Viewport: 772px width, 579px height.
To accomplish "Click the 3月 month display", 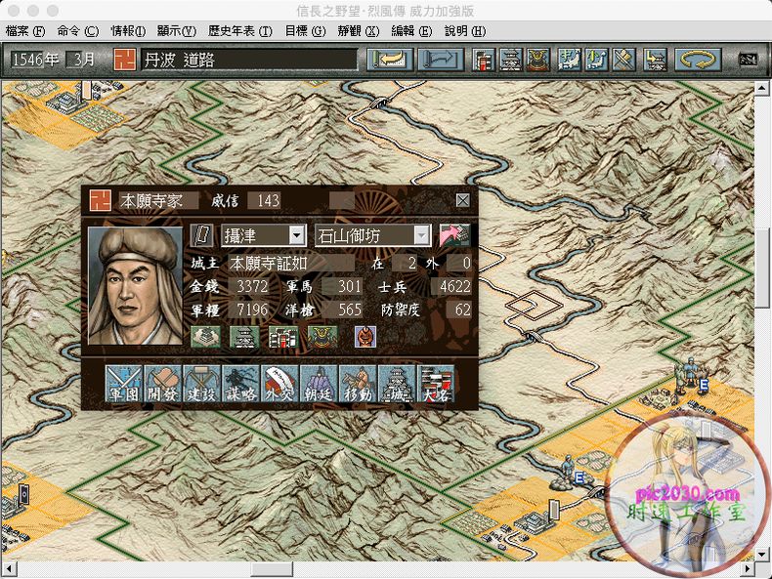I will point(81,60).
